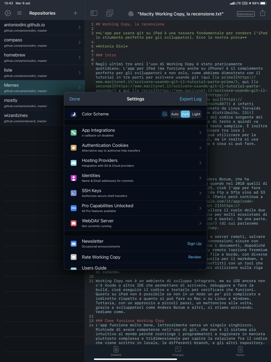Click Sign Up for Newsletter
Screen dimensions: 271x362
(194, 243)
